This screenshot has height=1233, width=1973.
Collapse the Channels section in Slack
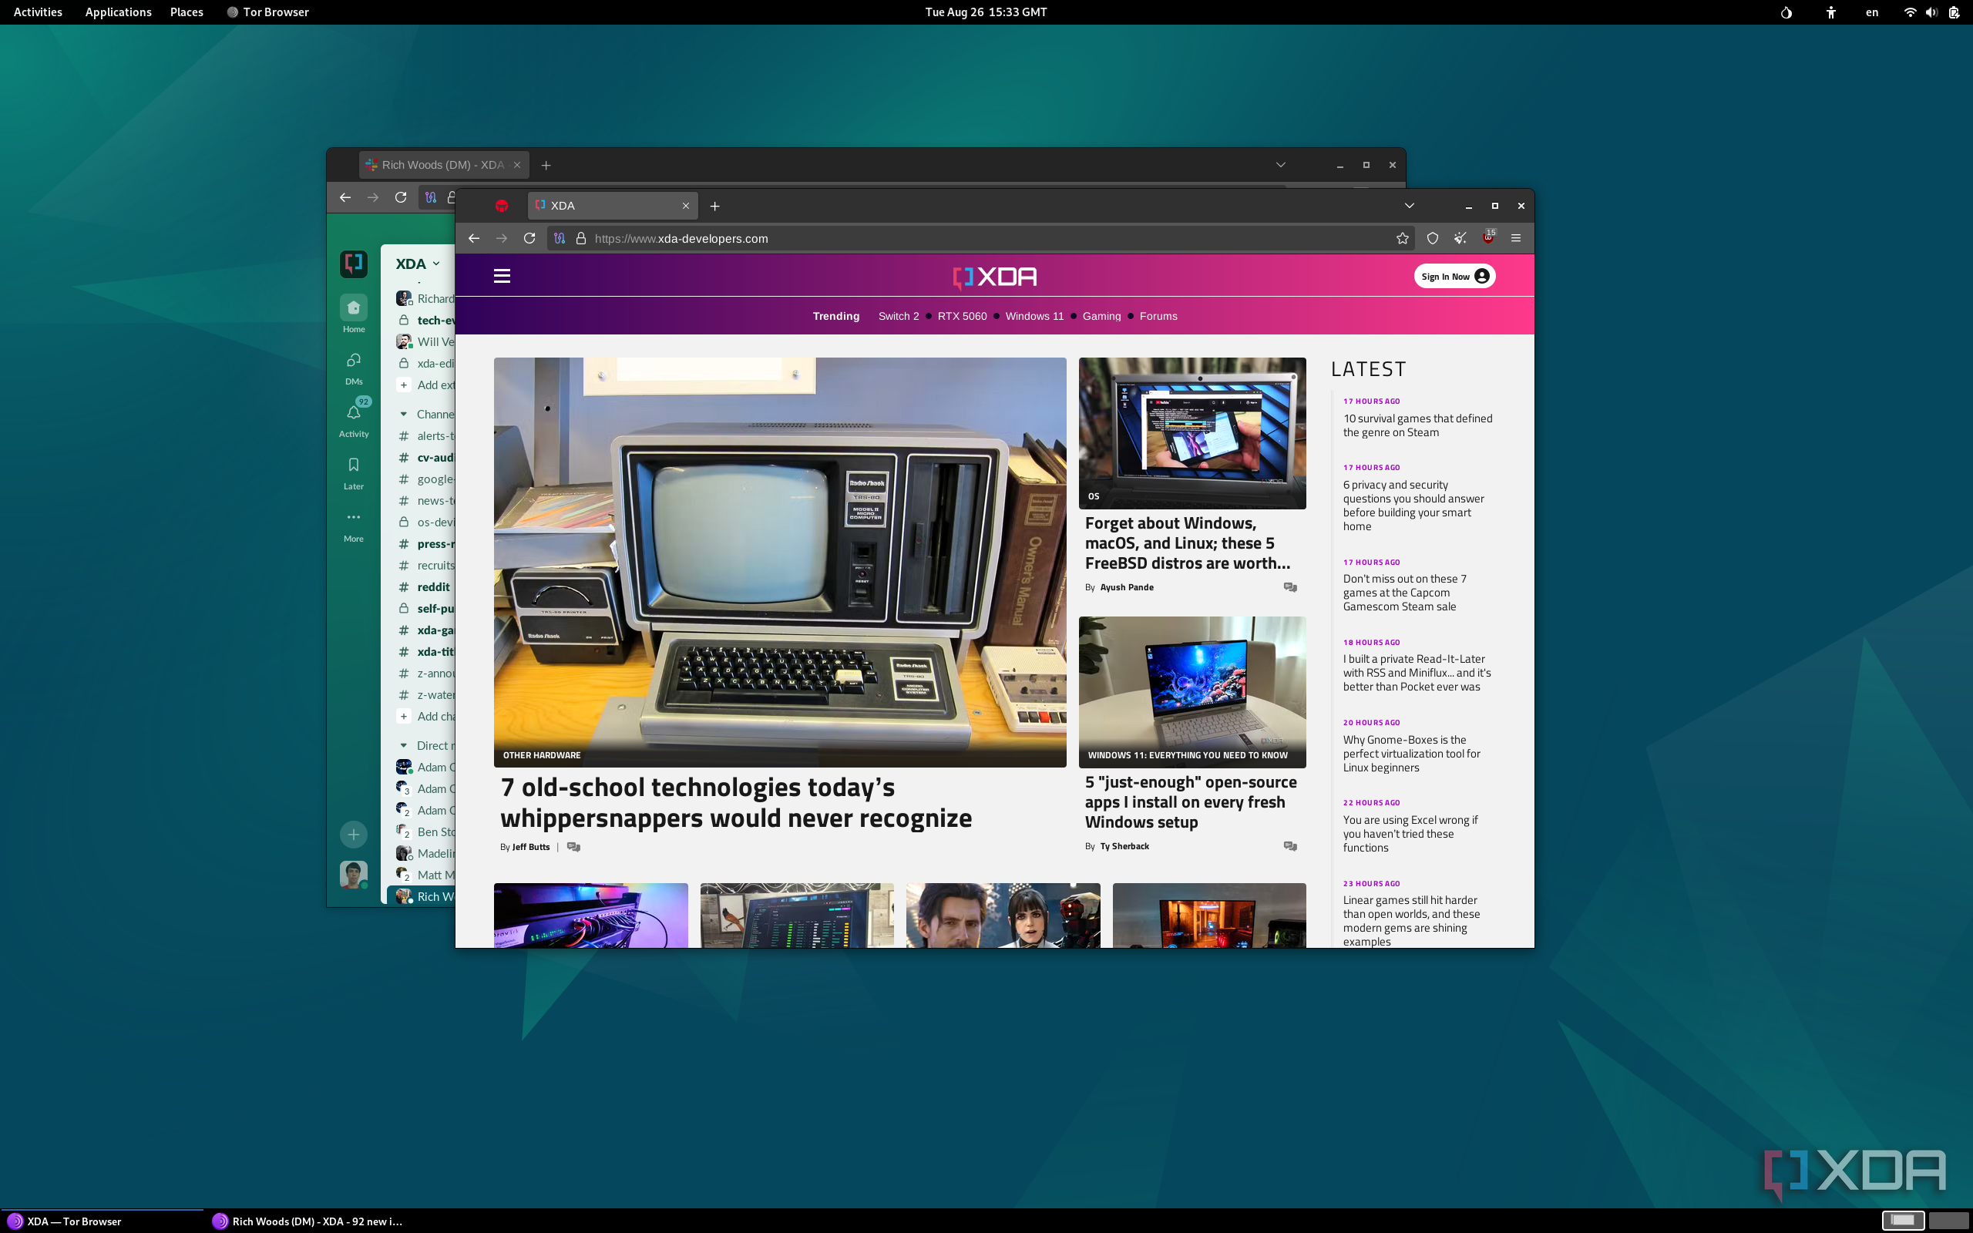tap(404, 415)
